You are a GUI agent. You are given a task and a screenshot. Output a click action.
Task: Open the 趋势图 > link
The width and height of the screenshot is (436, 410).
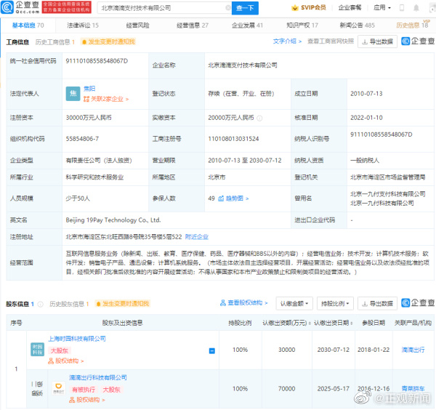(237, 198)
